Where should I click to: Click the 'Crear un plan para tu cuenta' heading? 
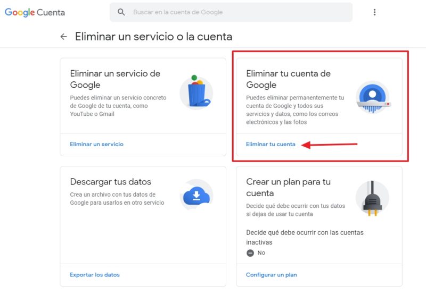coord(288,187)
